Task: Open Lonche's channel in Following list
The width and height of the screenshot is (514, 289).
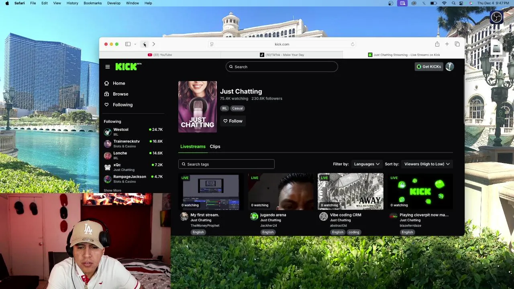Action: (x=133, y=155)
